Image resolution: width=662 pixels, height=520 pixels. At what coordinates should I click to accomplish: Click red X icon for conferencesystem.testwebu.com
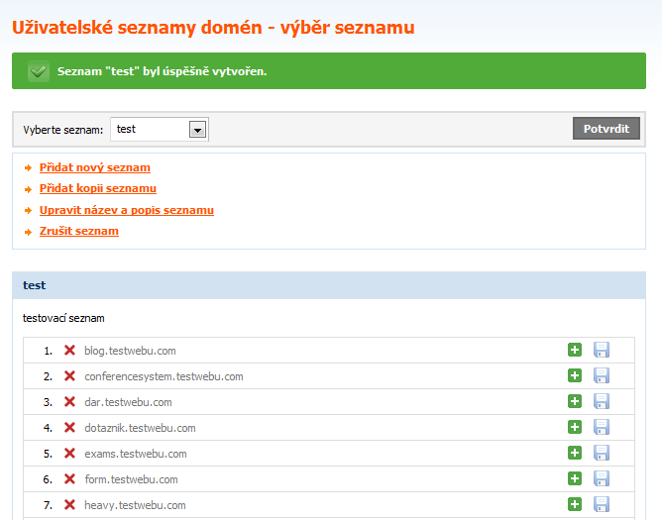tap(69, 376)
